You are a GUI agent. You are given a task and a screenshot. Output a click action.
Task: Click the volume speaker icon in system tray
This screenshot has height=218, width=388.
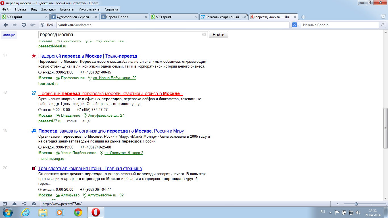point(358,212)
